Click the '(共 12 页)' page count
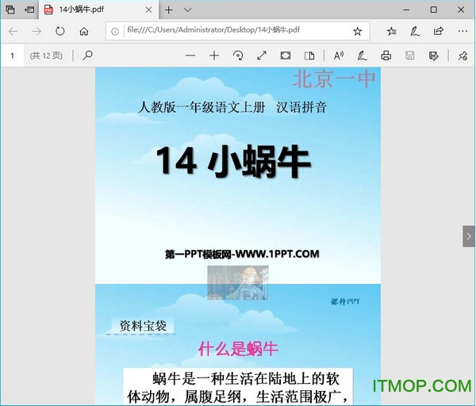Image resolution: width=476 pixels, height=406 pixels. [x=46, y=56]
